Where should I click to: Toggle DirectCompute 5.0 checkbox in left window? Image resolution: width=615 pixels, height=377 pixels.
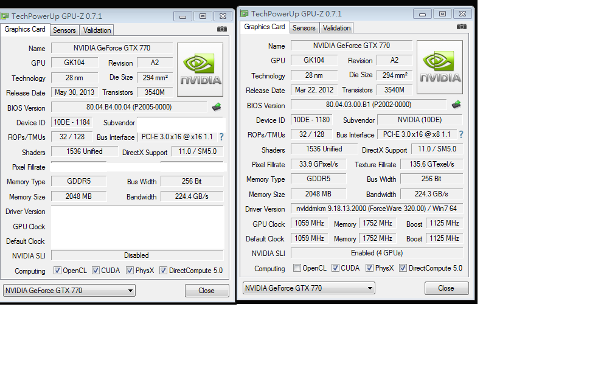click(164, 271)
